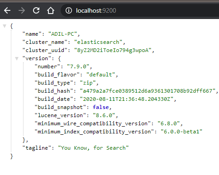Image resolution: width=219 pixels, height=175 pixels.
Task: Select the value "6.8.0"
Action: 168,123
